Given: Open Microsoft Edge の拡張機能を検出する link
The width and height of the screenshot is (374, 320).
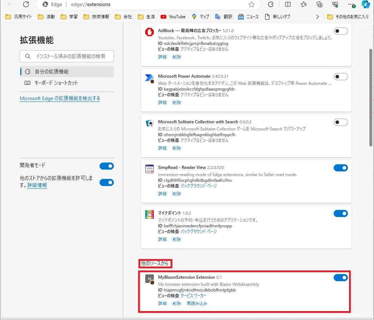Looking at the screenshot, I should tap(60, 98).
